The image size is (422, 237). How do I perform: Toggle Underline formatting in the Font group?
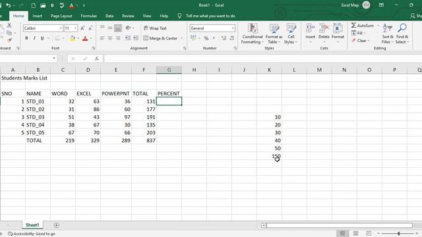click(x=42, y=38)
